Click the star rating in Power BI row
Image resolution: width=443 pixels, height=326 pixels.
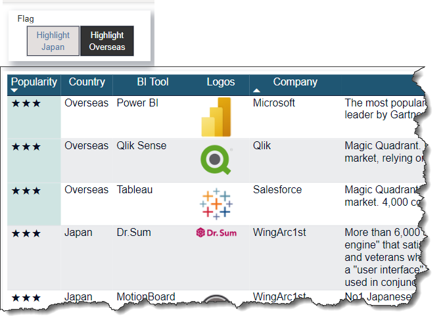pos(26,104)
